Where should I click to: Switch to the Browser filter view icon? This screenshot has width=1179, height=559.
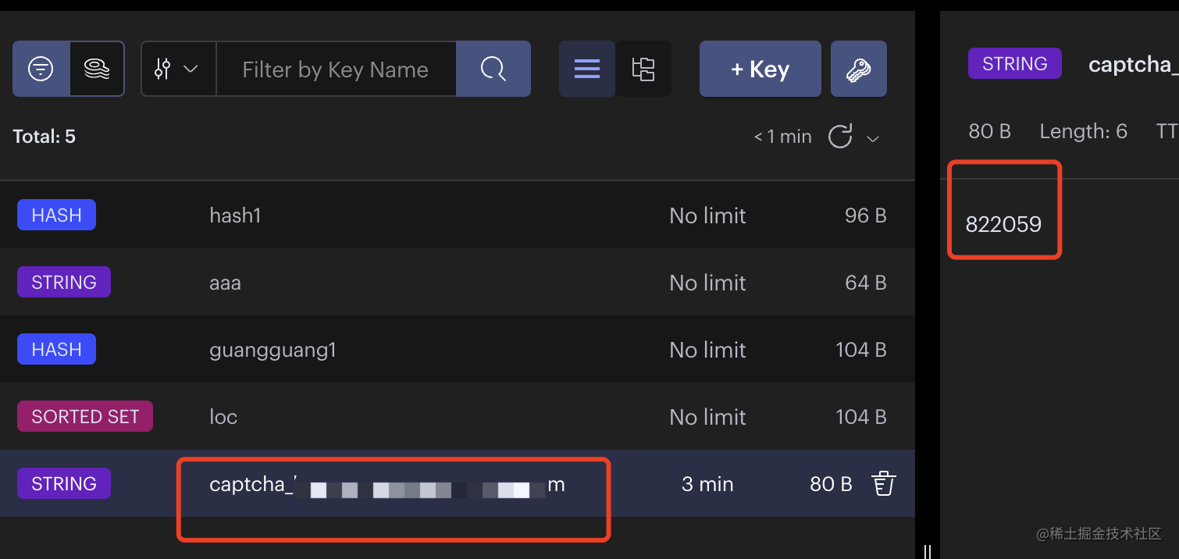coord(41,69)
